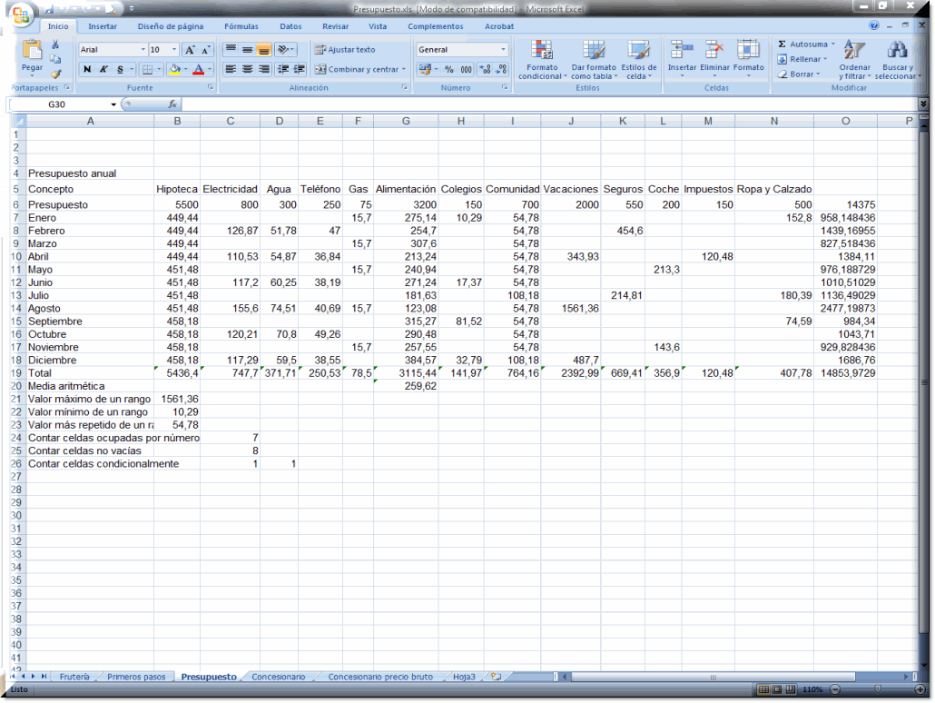935x703 pixels.
Task: Click the Copiar formato paintbrush icon
Action: point(56,74)
